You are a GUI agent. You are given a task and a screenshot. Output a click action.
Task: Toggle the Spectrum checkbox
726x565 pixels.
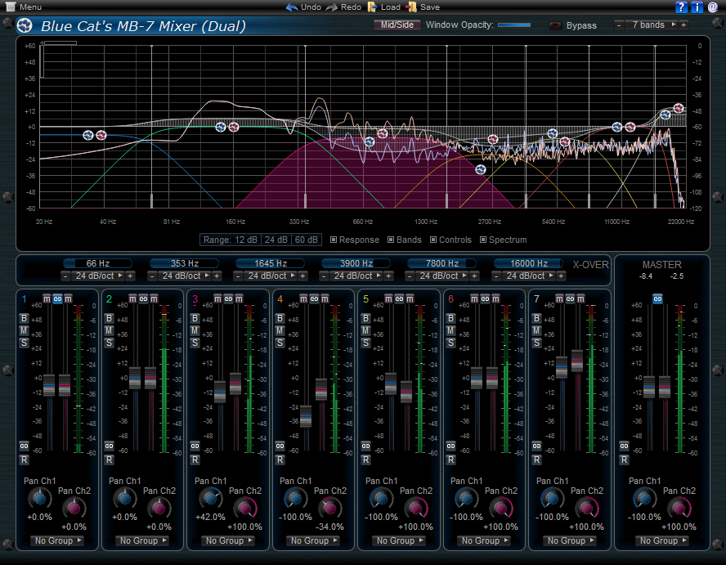pos(483,240)
